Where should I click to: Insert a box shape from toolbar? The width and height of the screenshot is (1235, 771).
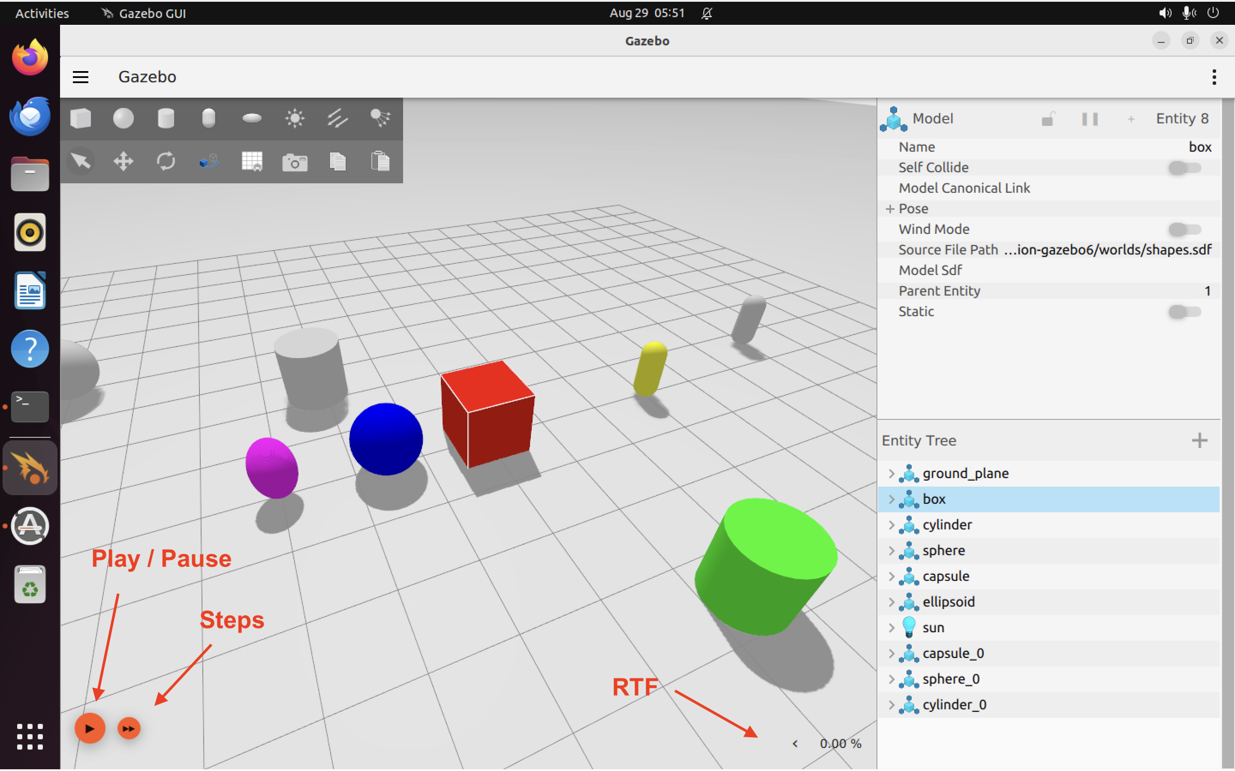click(x=81, y=118)
